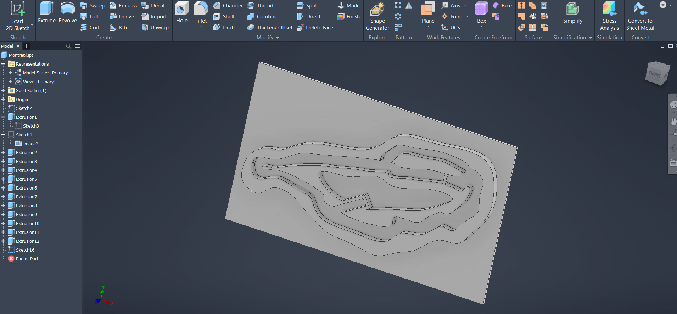Open the Simplification panel dropdown
Screen dimensions: 677x314
point(591,38)
